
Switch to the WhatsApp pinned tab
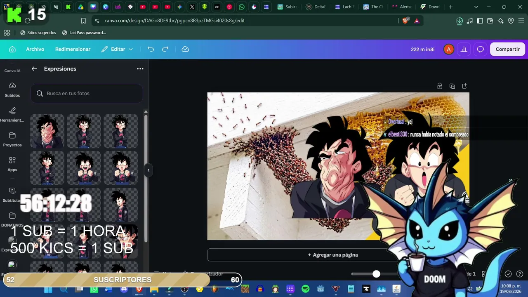coord(242,7)
